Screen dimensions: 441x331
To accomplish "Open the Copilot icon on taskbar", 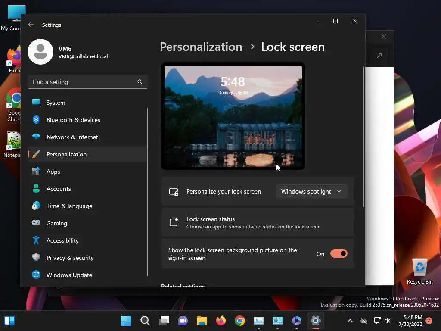I will pyautogui.click(x=297, y=321).
